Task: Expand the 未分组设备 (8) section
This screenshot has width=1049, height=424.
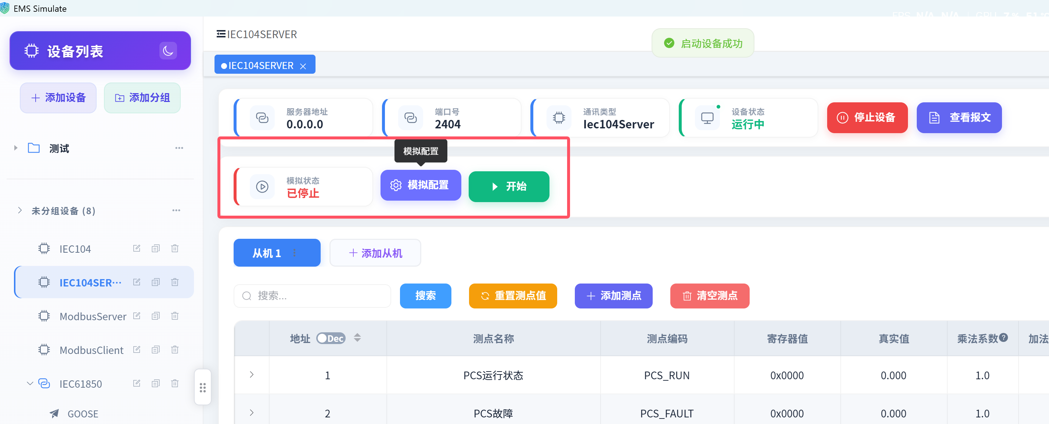Action: [x=19, y=211]
